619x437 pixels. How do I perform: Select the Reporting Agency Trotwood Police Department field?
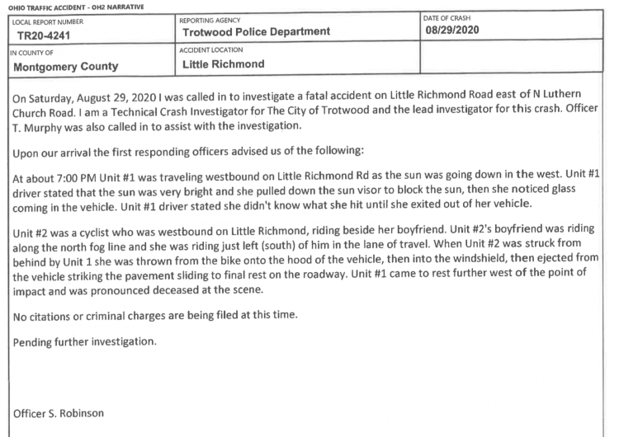tap(298, 27)
